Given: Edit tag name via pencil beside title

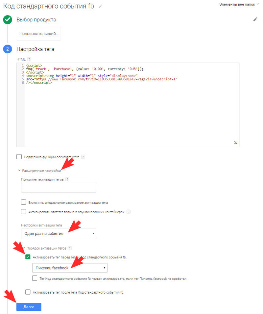Looking at the screenshot, I should [x=100, y=6].
